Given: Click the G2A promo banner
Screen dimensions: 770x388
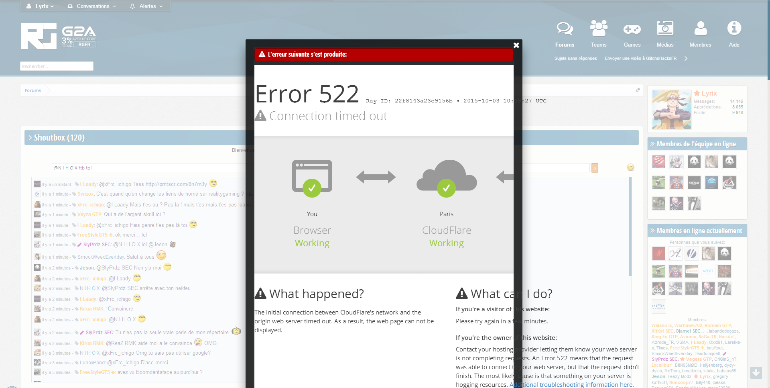Looking at the screenshot, I should 79,37.
